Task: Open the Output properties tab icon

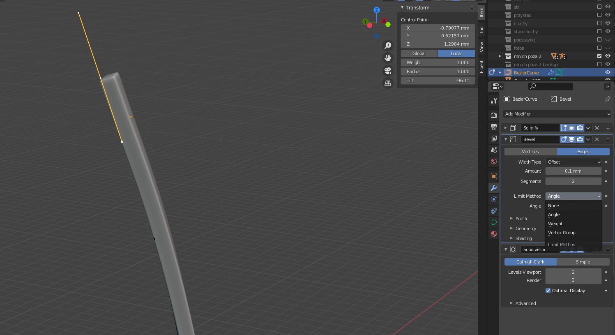Action: click(x=494, y=127)
